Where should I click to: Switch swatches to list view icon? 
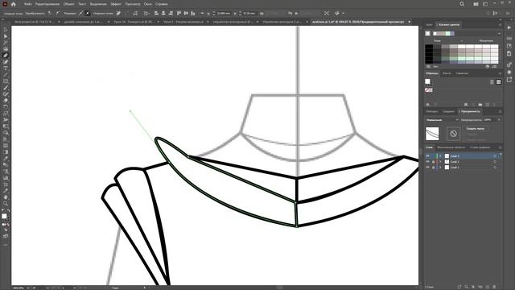492,81
